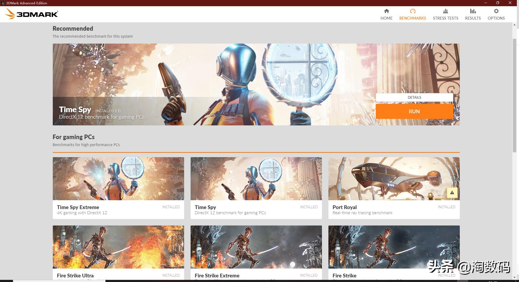The width and height of the screenshot is (519, 282).
Task: Click the title bar app icon
Action: point(3,3)
